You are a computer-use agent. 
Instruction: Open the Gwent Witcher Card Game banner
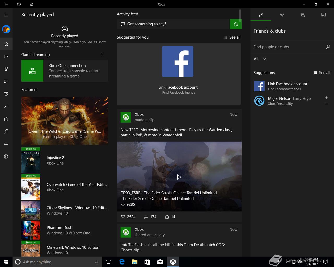pos(65,121)
